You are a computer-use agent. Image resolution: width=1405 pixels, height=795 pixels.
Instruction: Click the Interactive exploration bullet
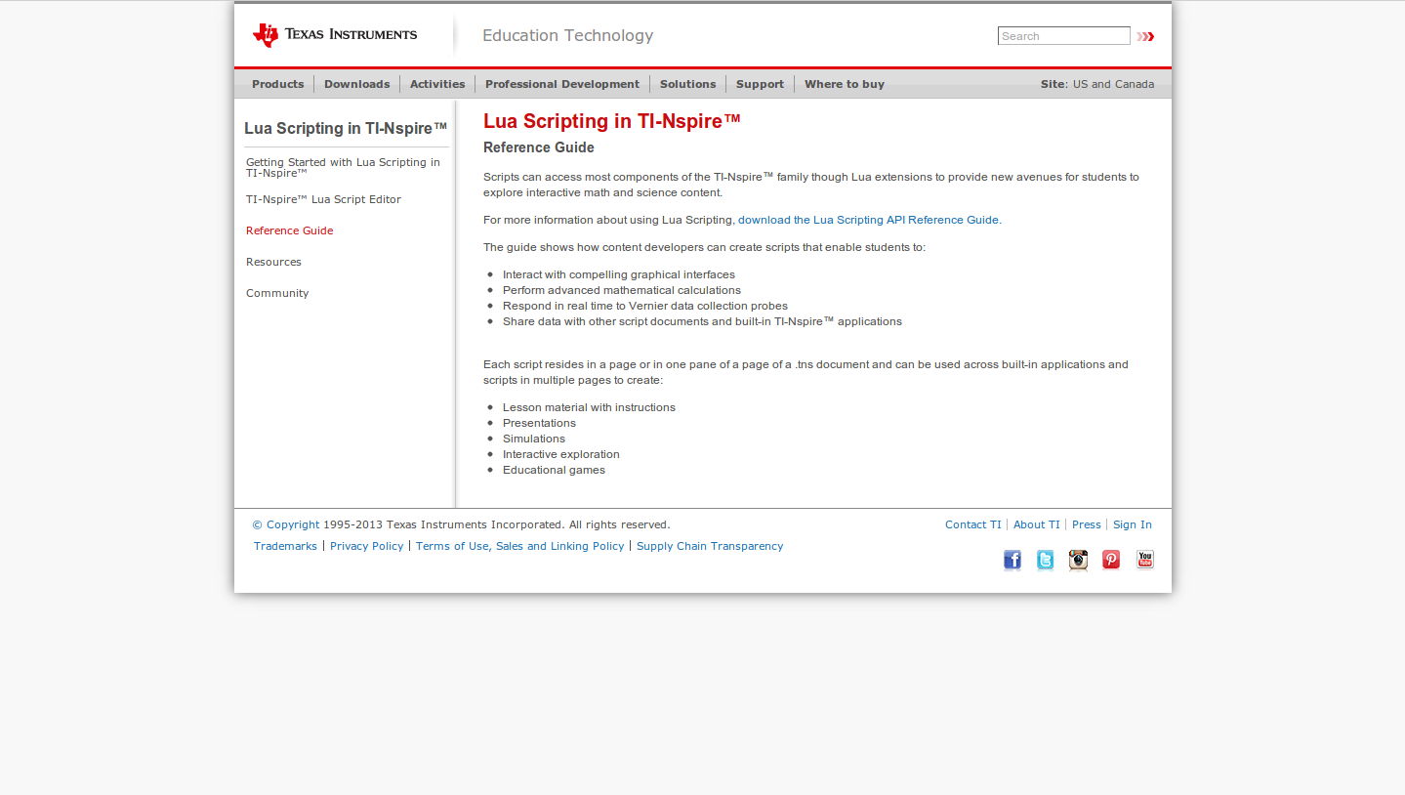pos(561,454)
